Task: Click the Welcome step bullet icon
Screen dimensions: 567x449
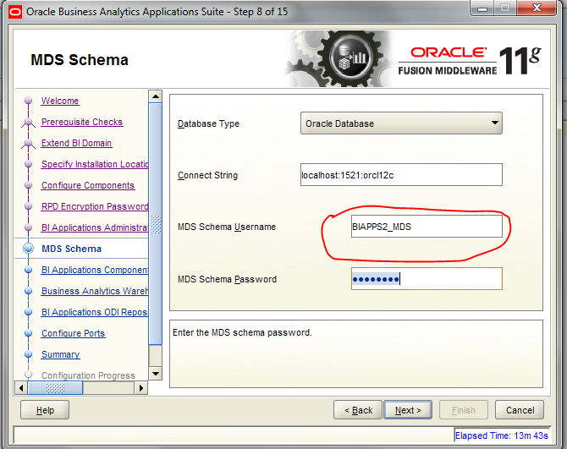Action: 28,101
